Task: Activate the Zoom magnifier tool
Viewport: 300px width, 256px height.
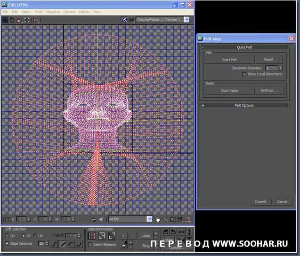Action: coord(165,219)
